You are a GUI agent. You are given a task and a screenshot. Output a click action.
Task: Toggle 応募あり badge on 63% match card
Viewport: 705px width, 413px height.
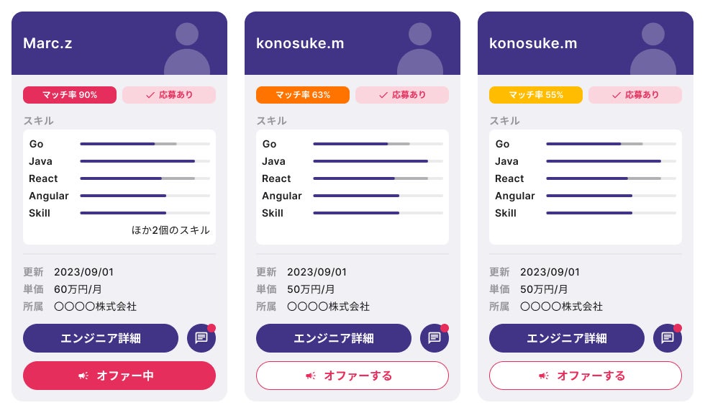(402, 95)
